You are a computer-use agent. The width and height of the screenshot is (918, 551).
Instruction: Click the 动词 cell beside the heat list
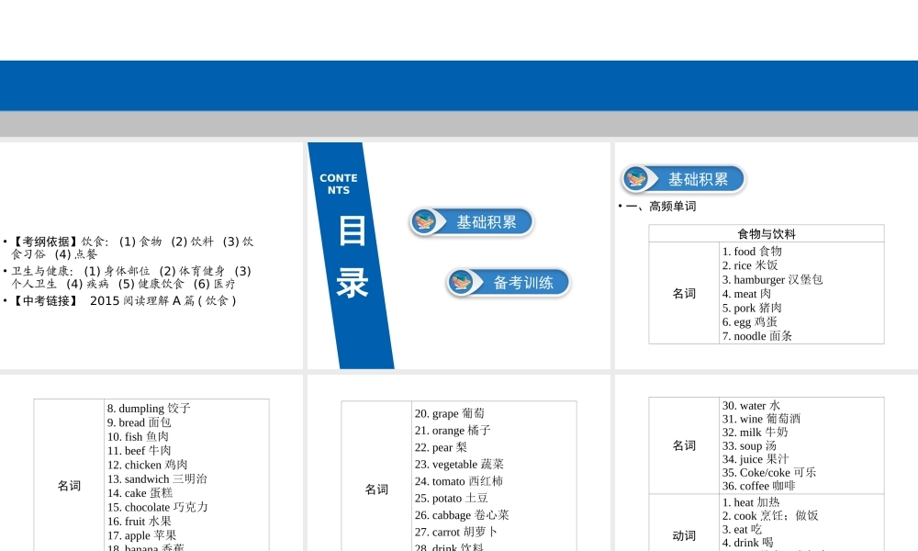point(684,535)
